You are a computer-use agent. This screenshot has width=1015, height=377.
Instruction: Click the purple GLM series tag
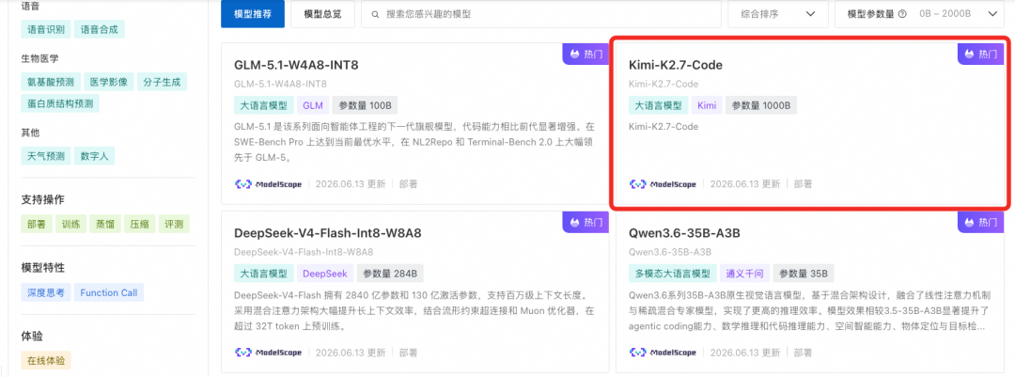(x=313, y=105)
